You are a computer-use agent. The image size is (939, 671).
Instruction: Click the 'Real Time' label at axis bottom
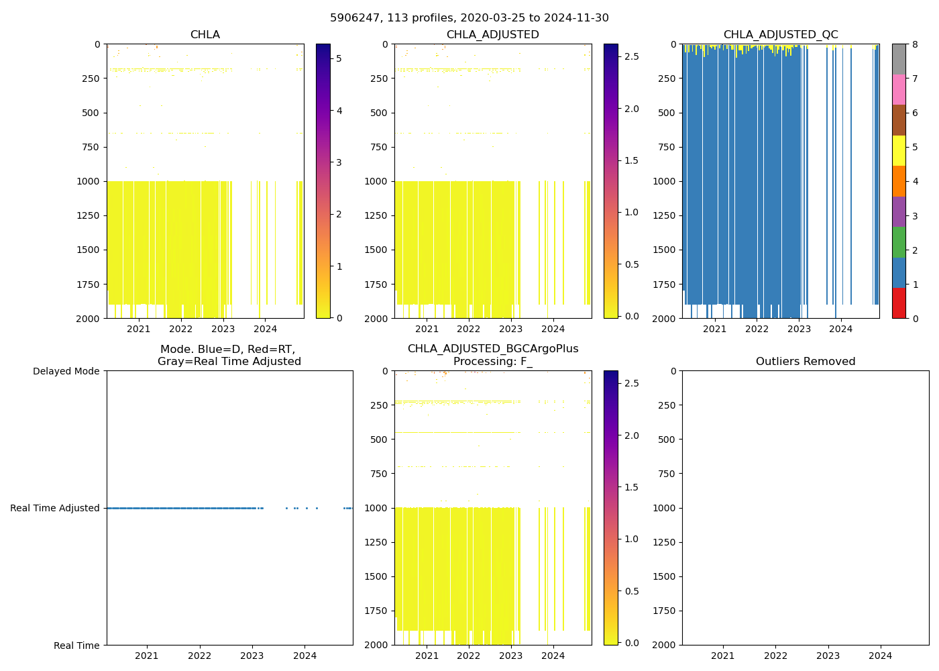point(76,646)
